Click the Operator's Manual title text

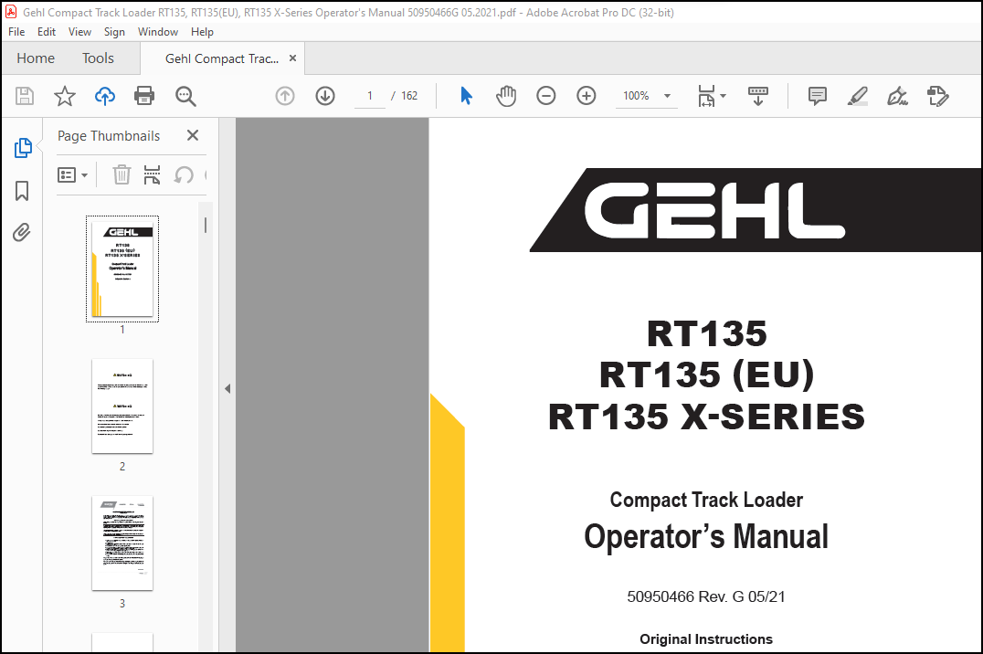[x=706, y=537]
